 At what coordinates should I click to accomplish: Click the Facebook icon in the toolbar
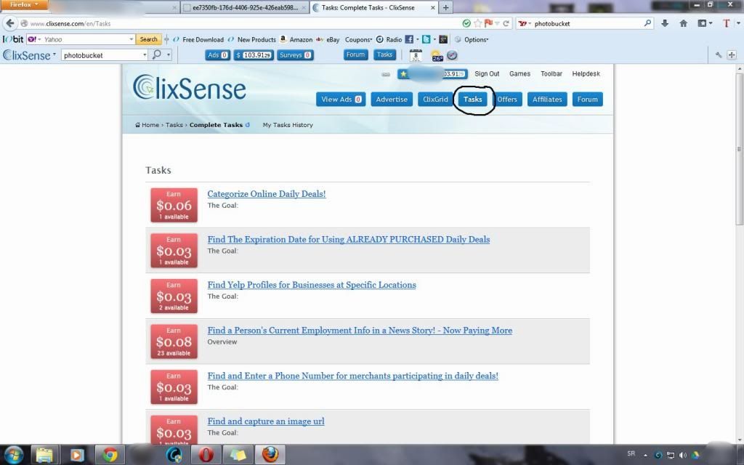[x=409, y=39]
